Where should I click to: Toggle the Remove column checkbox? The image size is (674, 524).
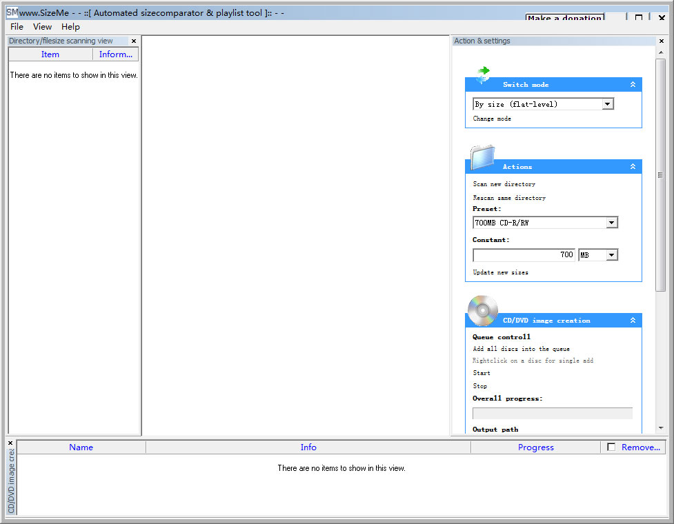point(611,447)
